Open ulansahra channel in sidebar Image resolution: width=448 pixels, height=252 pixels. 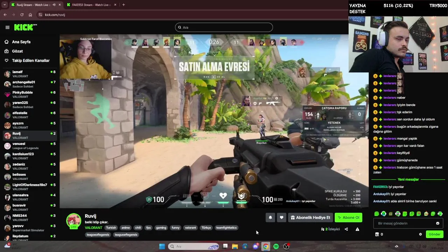pyautogui.click(x=29, y=197)
